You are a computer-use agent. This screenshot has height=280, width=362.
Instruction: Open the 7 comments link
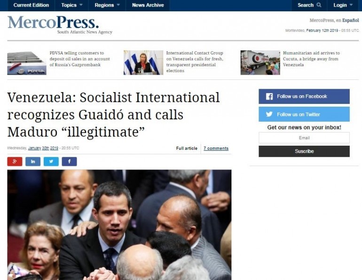[216, 148]
